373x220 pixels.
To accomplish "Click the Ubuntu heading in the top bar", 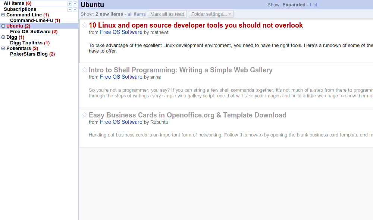I will pos(92,5).
